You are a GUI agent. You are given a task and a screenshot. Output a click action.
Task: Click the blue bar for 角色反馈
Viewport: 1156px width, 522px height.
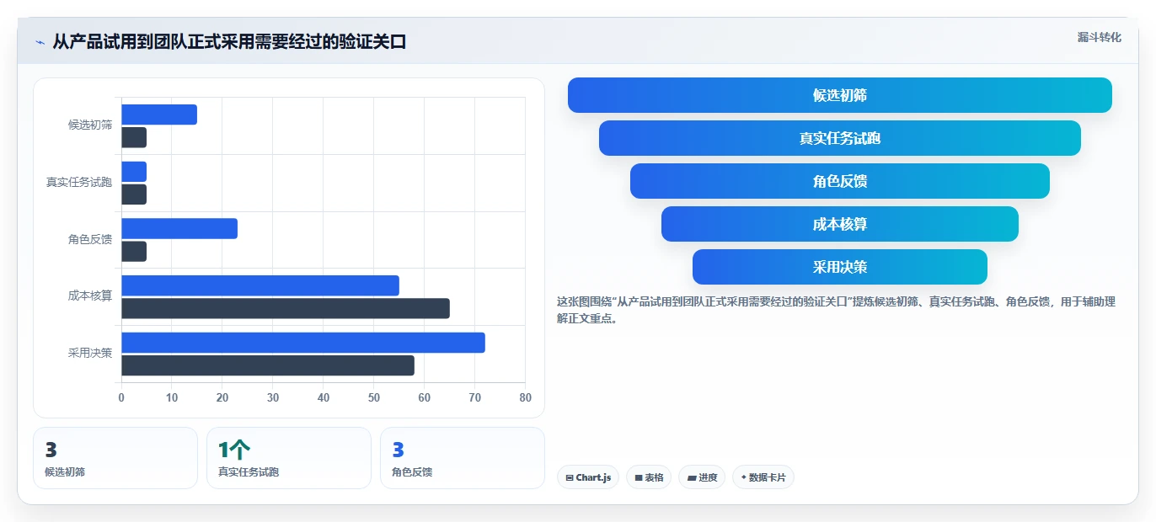coord(179,228)
